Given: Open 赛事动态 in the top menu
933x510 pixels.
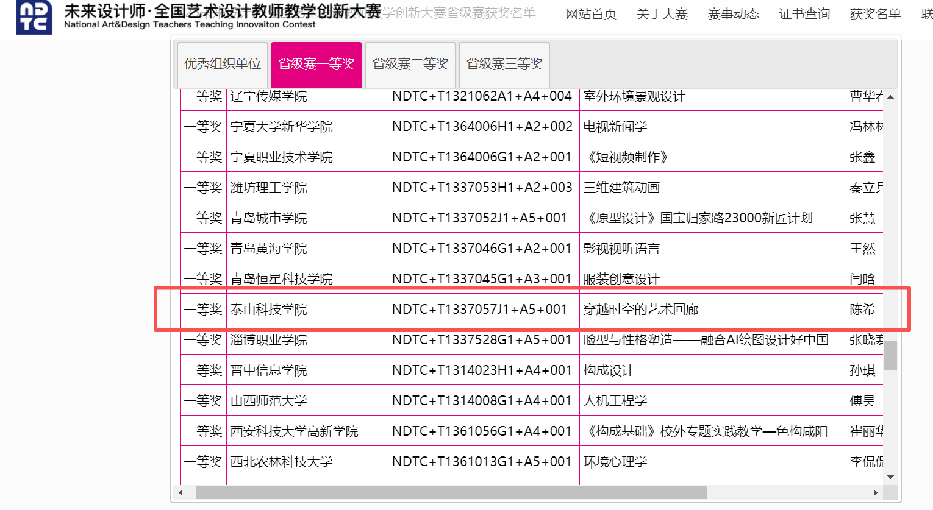Looking at the screenshot, I should (733, 14).
